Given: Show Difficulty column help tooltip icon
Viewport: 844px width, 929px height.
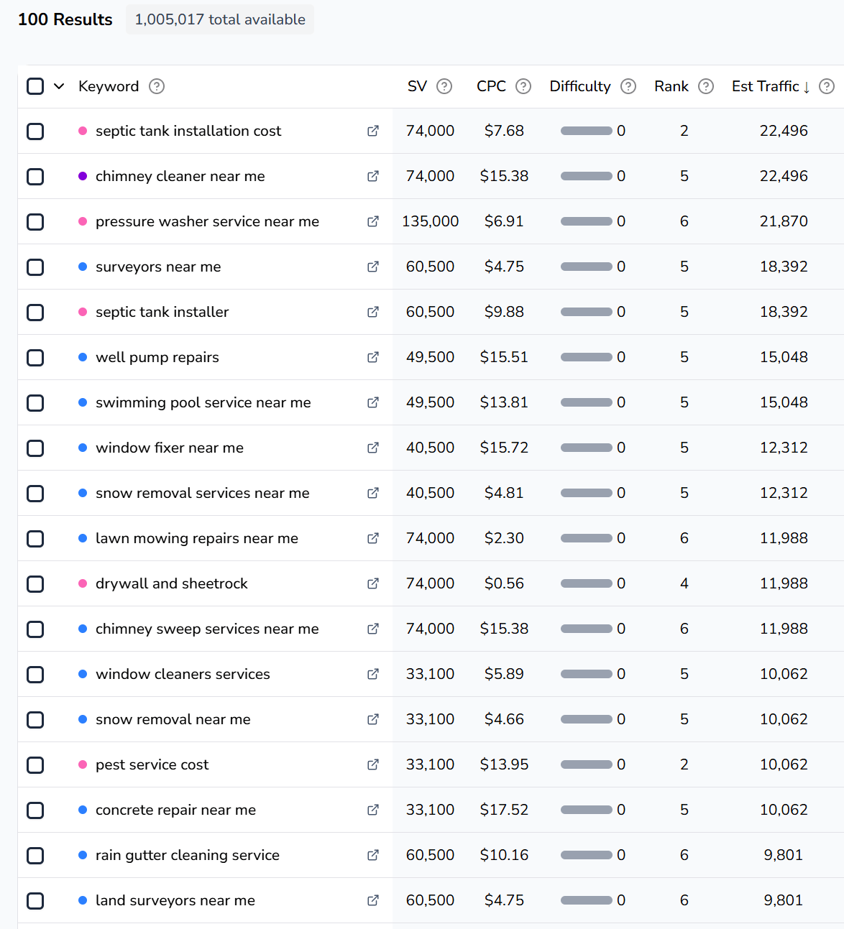Looking at the screenshot, I should pyautogui.click(x=628, y=86).
